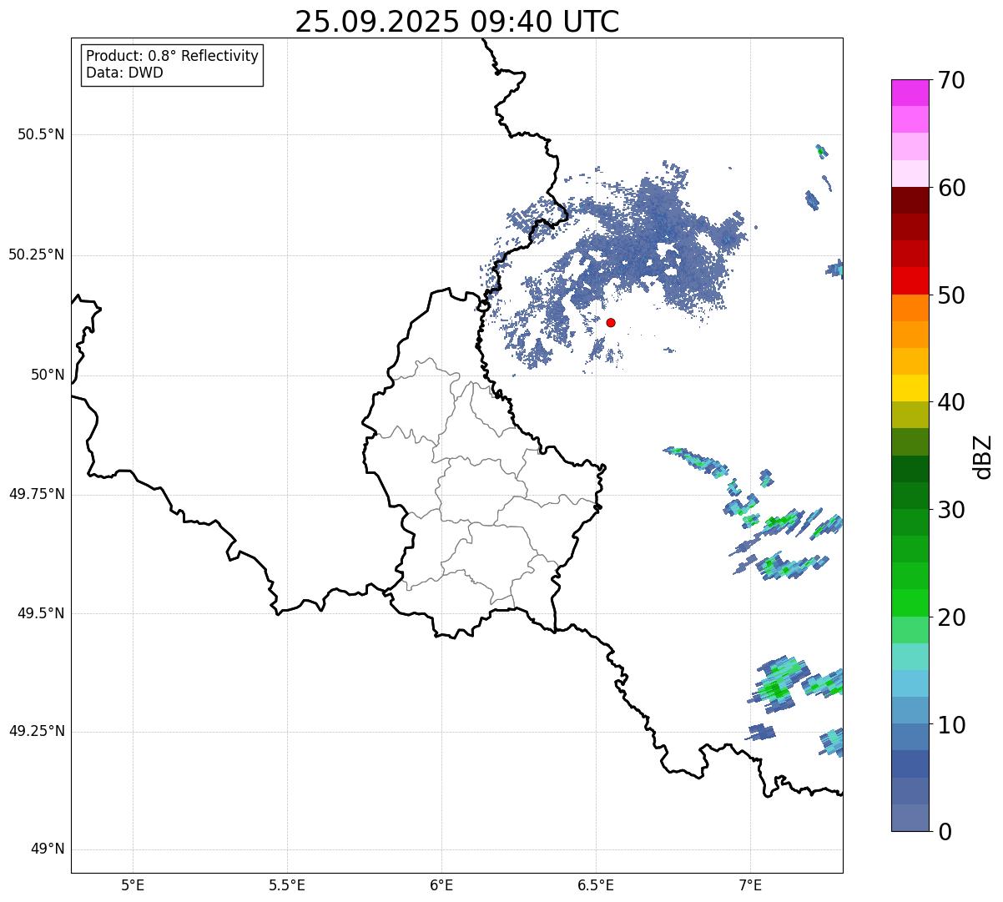The height and width of the screenshot is (902, 1003).
Task: Click the 50.25°N latitude label
Action: [37, 254]
